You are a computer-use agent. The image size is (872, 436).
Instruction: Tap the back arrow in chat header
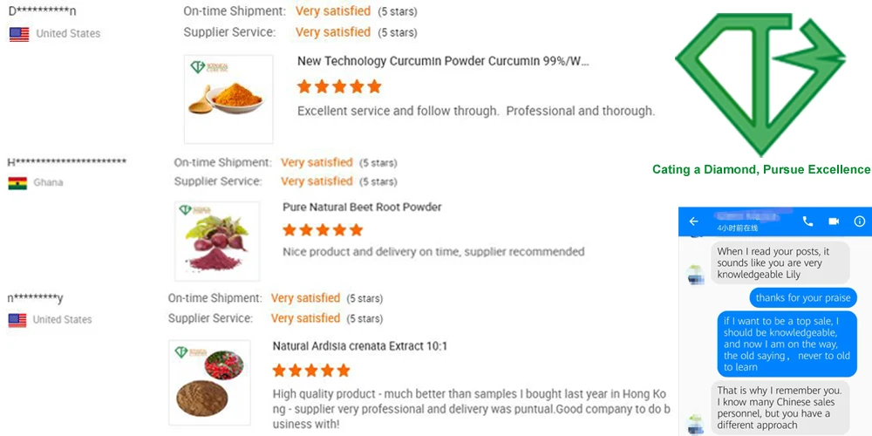click(694, 221)
